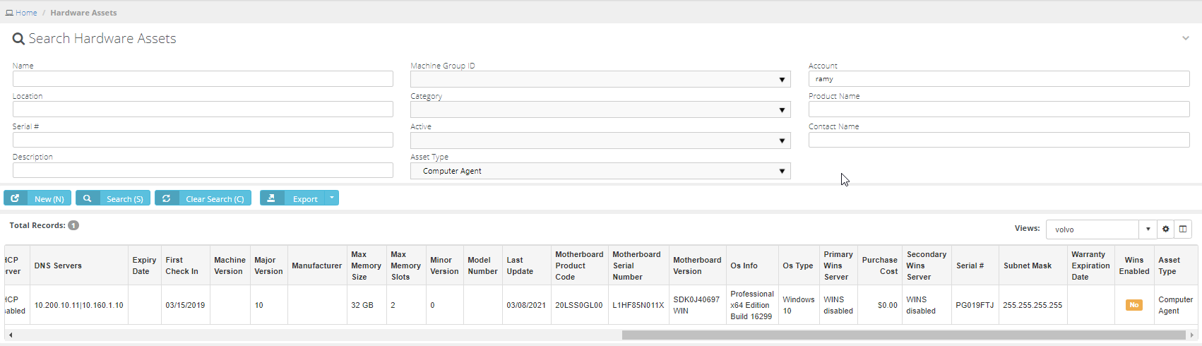Click the horizontal scrollbar left arrow
Image resolution: width=1202 pixels, height=346 pixels.
[x=11, y=335]
